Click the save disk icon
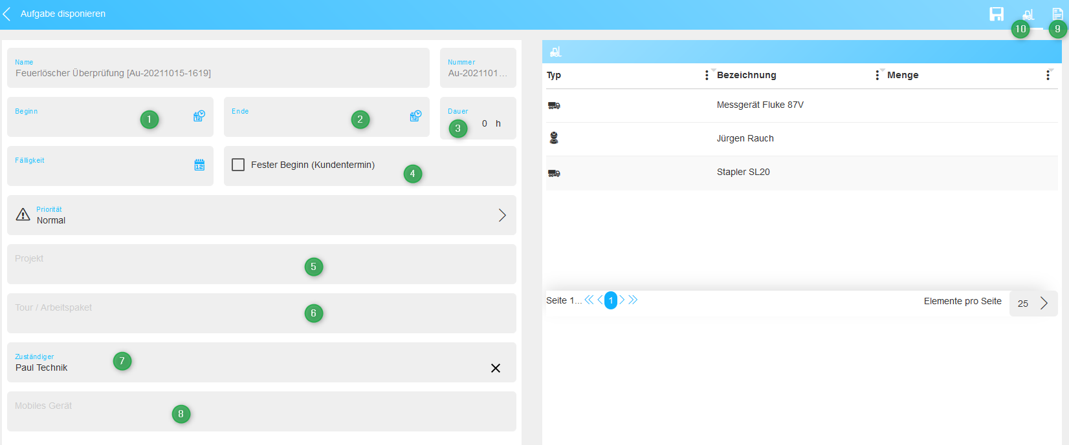The height and width of the screenshot is (445, 1069). pyautogui.click(x=997, y=14)
